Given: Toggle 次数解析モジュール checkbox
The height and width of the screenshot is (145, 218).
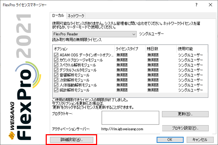Looking at the screenshot, I should (56, 80).
